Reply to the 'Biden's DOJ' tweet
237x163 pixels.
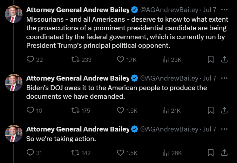click(30, 110)
